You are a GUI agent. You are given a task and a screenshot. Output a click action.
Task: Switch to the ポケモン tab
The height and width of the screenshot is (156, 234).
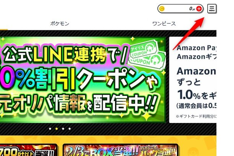click(x=60, y=24)
